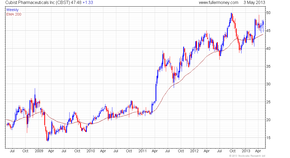The height and width of the screenshot is (158, 290).
Task: Click the 35 price axis label
Action: click(x=268, y=66)
